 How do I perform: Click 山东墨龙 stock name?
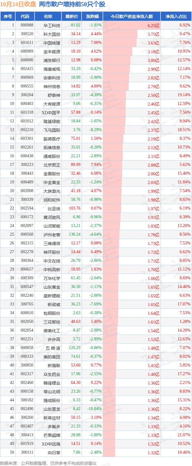point(52,409)
